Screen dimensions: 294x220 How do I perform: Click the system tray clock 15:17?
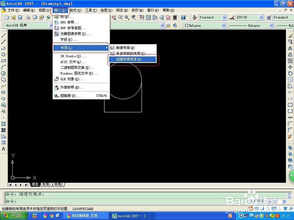[286, 216]
